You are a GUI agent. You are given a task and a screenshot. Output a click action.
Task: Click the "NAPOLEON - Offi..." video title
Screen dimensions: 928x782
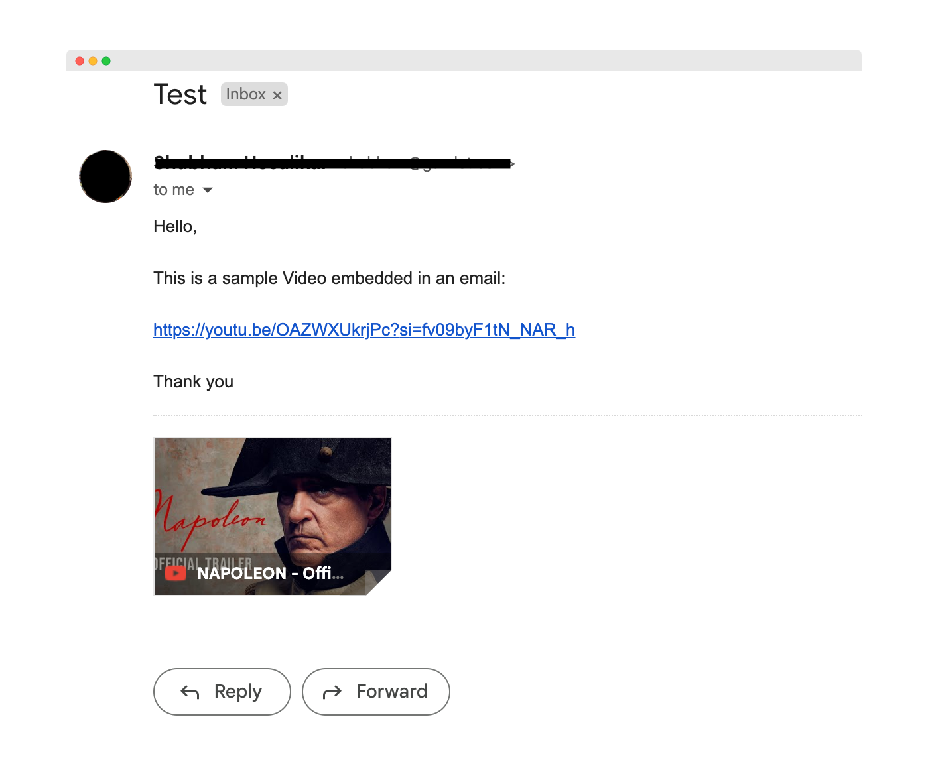tap(269, 573)
